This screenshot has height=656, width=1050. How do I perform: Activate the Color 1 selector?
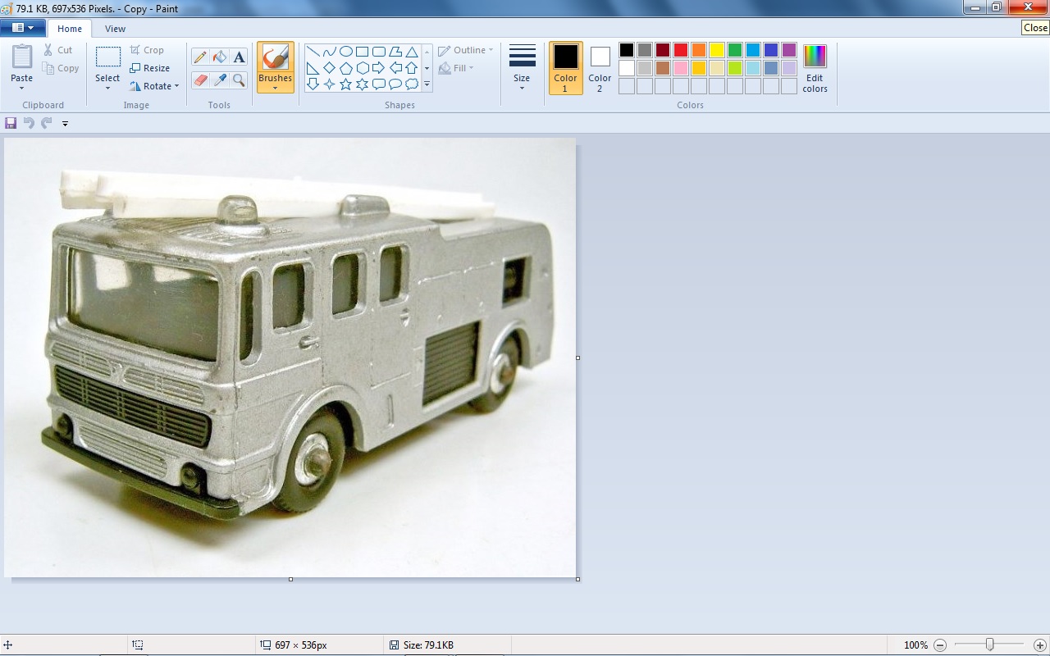565,67
